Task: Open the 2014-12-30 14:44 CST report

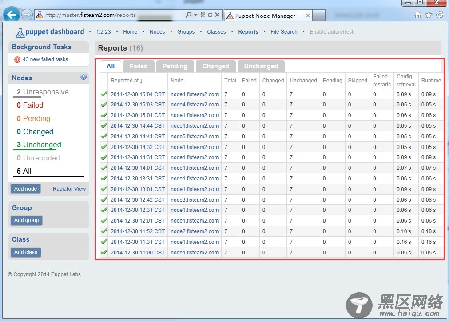Action: [138, 126]
